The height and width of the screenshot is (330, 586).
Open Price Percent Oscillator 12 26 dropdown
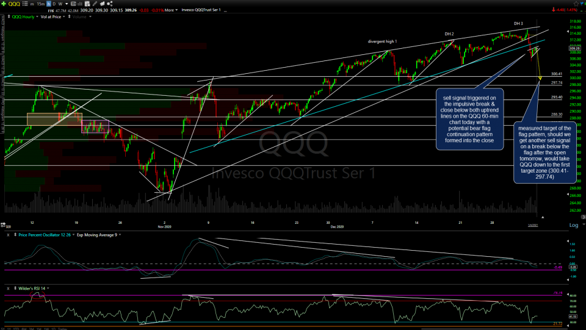[x=74, y=235]
